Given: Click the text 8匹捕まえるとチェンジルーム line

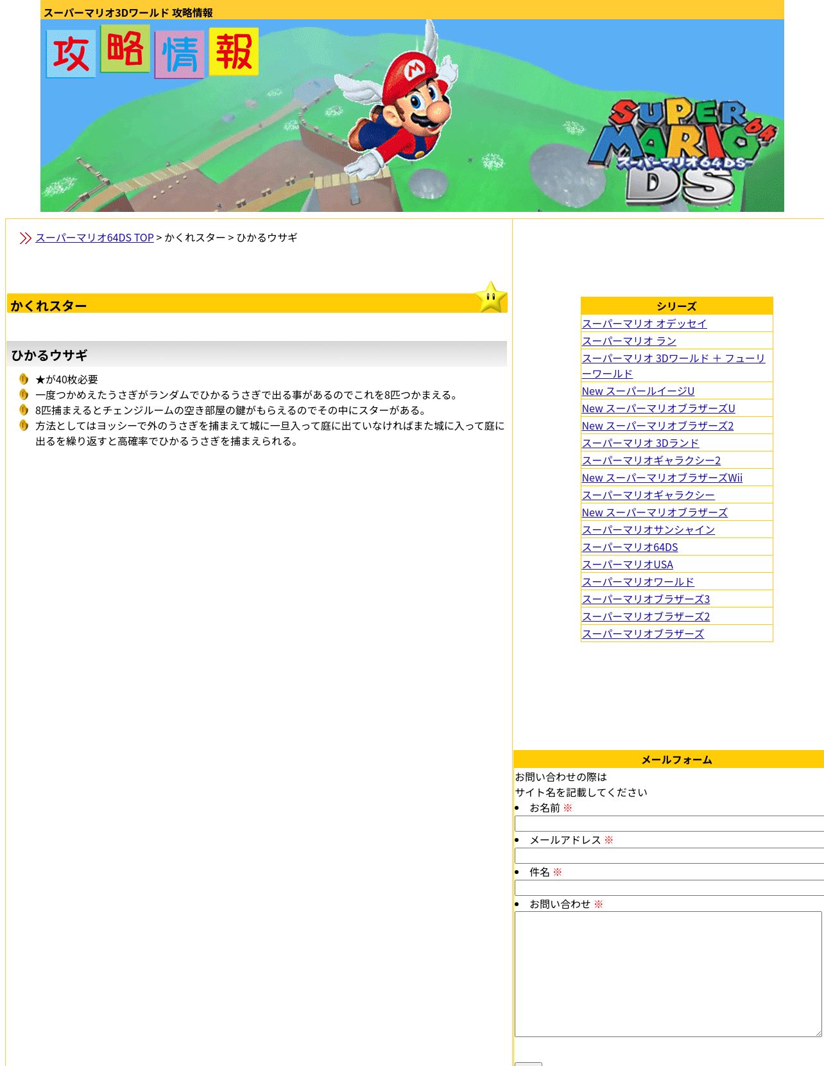Looking at the screenshot, I should (x=232, y=410).
